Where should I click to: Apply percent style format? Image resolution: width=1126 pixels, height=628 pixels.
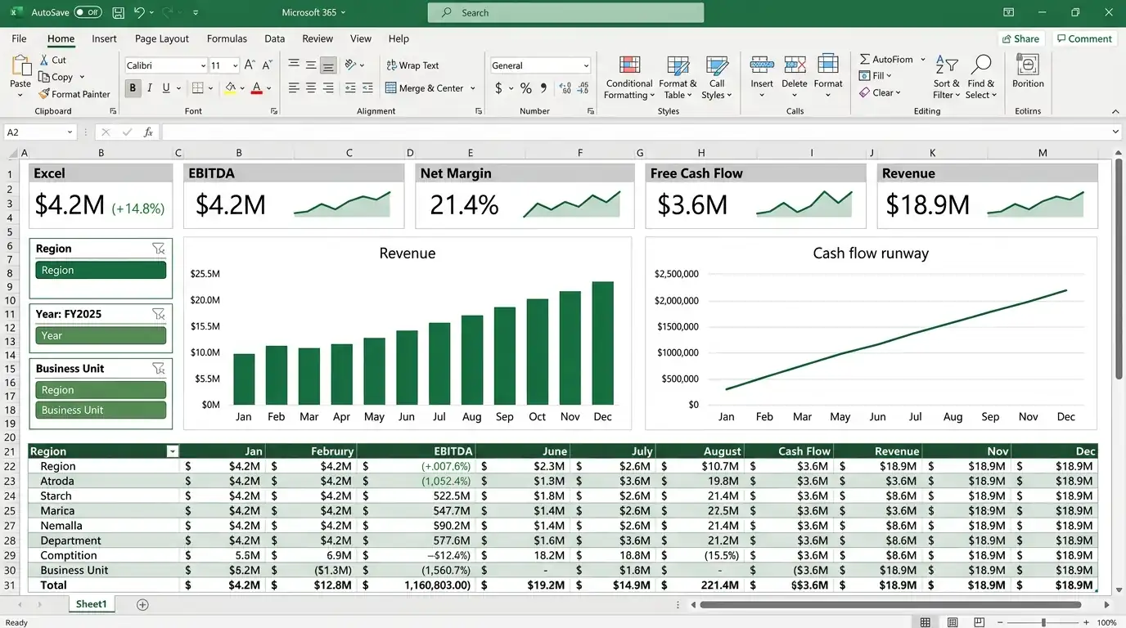coord(525,88)
